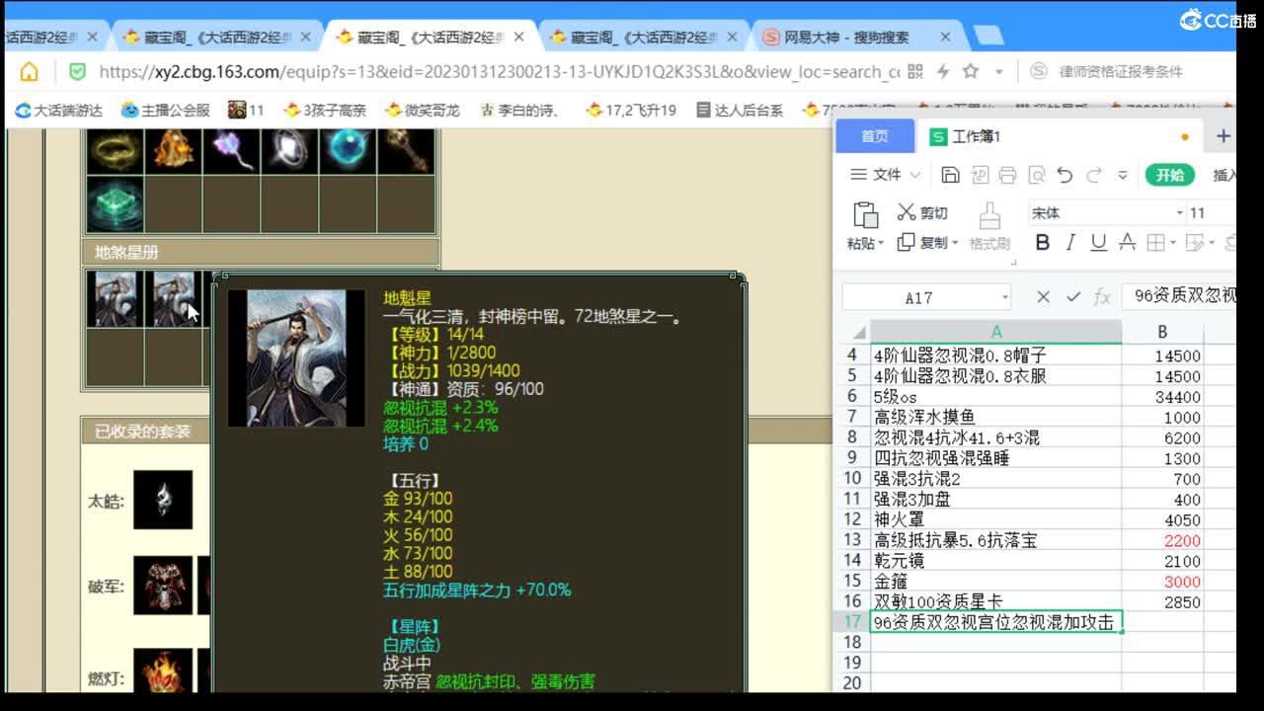
Task: Close the 网易大神 - 搜狗搜索 tab
Action: 945,38
